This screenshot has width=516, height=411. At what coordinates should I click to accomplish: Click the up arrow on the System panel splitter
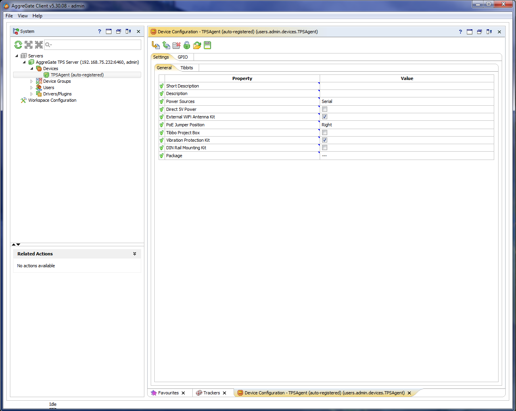point(13,245)
